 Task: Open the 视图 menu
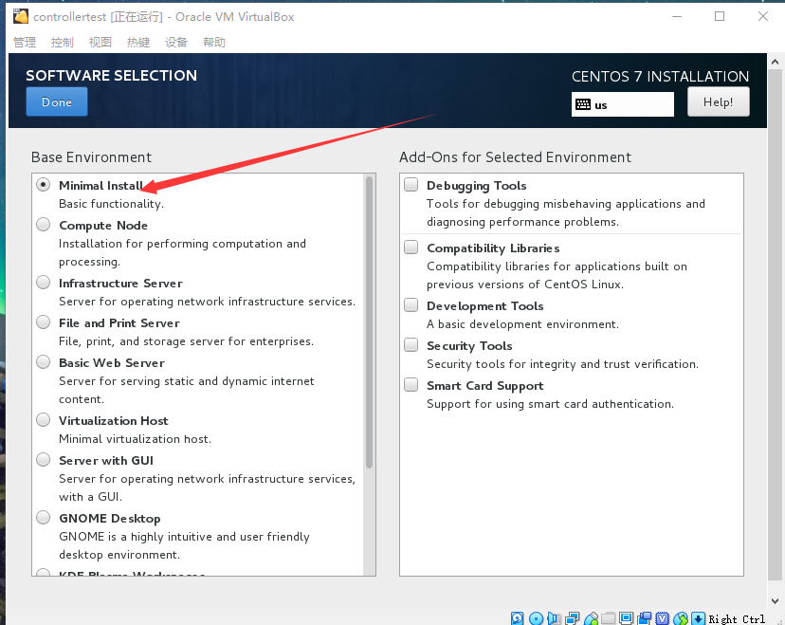click(x=100, y=42)
